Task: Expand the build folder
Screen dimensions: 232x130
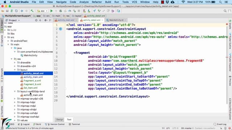Action: (x=5, y=30)
